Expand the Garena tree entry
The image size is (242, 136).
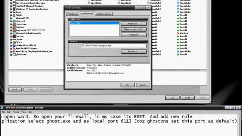11,36
